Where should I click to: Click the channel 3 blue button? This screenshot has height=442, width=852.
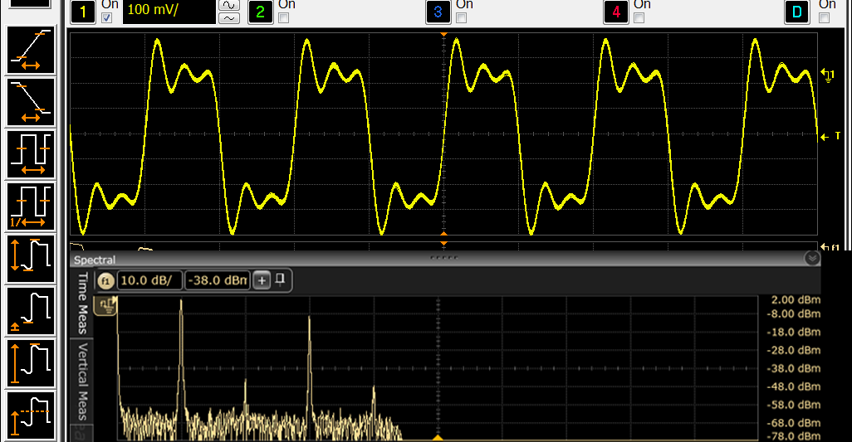[438, 12]
